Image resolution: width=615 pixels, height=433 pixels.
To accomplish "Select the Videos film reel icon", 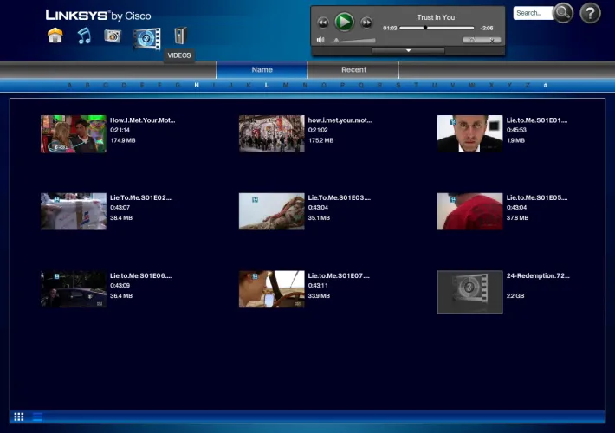I will pyautogui.click(x=146, y=39).
